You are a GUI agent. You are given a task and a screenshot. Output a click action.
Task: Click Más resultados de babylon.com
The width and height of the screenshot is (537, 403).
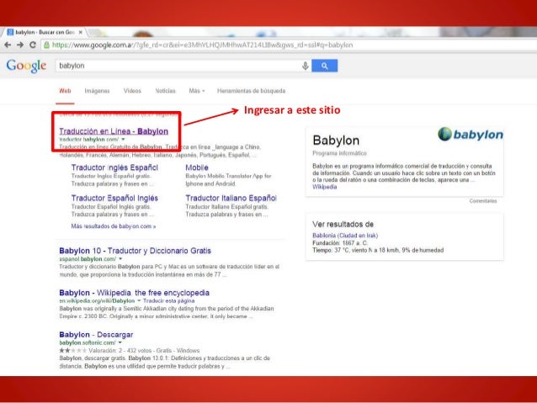pos(114,226)
